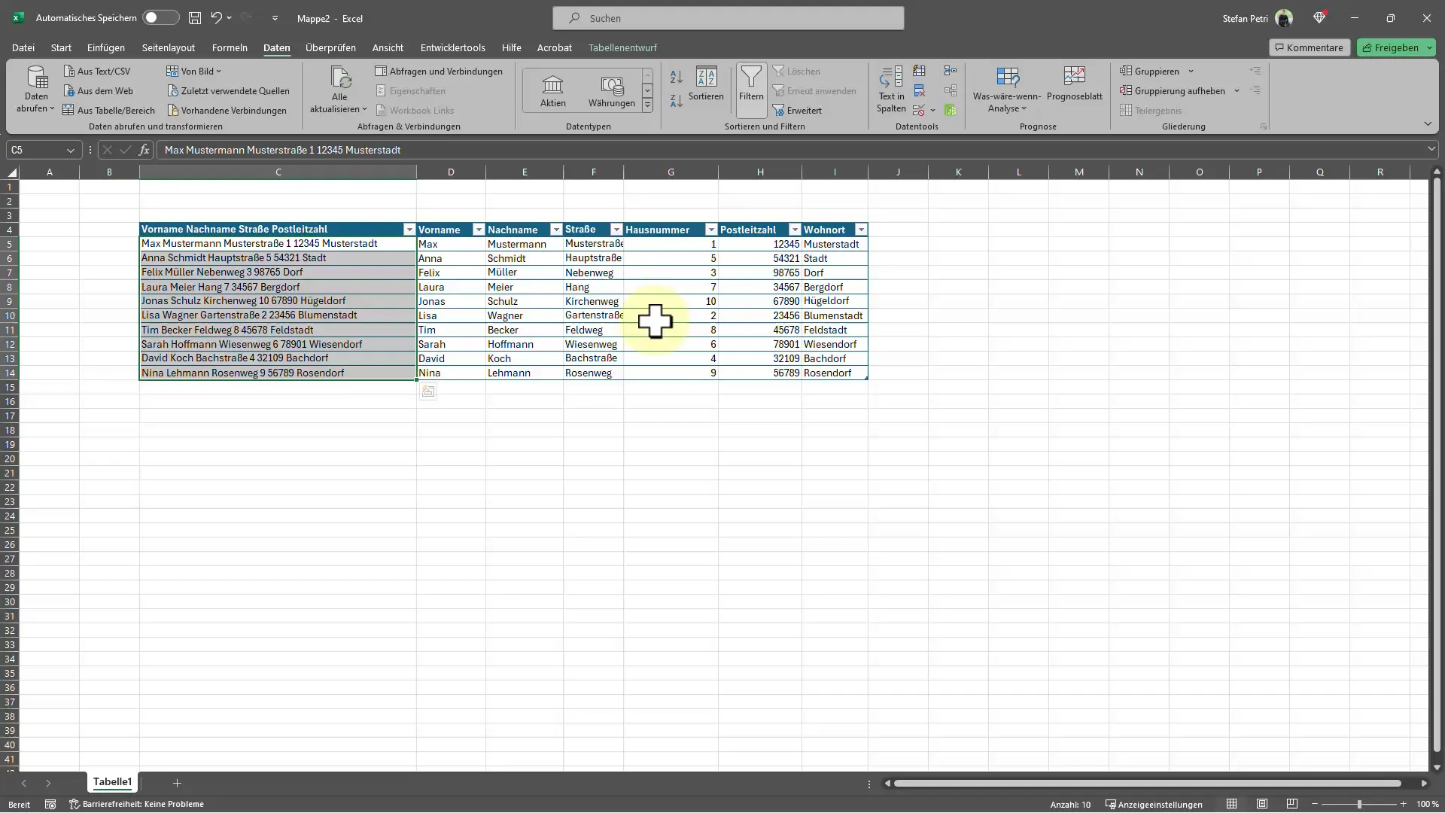The image size is (1445, 813).
Task: Open Daten abrufen menu
Action: (x=36, y=90)
